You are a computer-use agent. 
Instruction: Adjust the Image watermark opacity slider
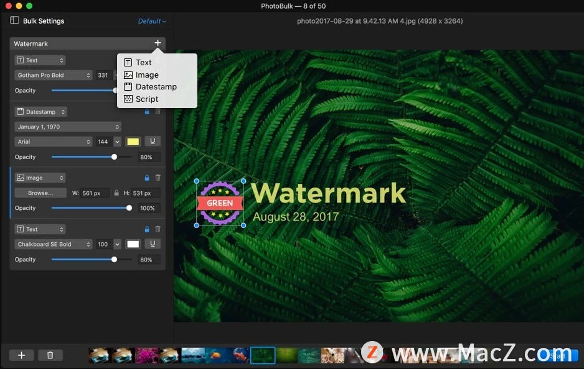coord(92,208)
